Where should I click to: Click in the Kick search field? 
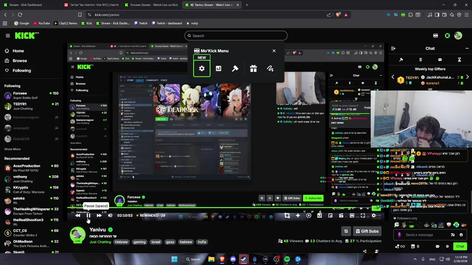point(236,36)
